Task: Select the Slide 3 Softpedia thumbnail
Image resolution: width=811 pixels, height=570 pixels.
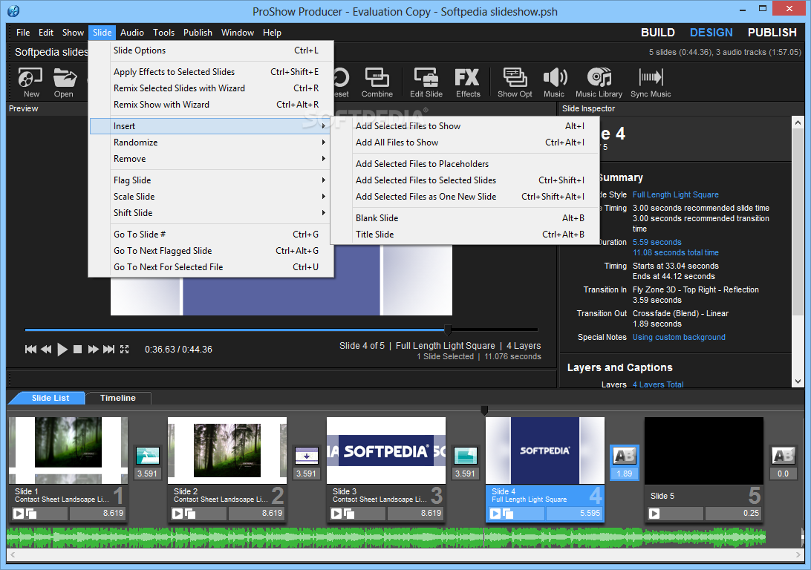Action: (x=386, y=451)
